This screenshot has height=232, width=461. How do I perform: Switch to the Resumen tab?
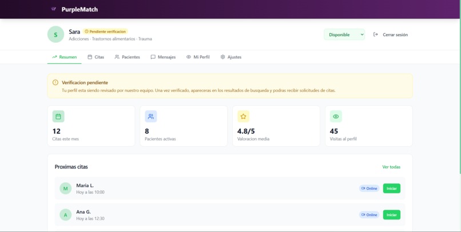tap(65, 57)
